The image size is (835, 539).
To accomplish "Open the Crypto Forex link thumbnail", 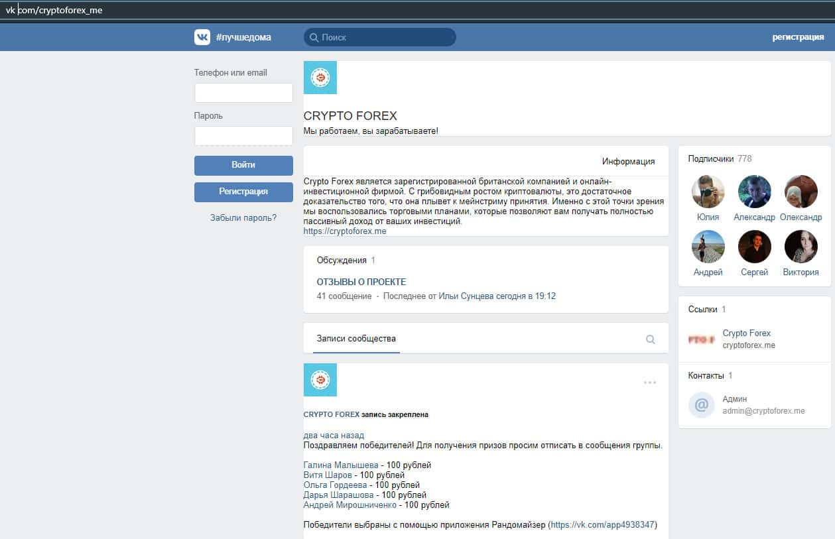I will point(701,339).
